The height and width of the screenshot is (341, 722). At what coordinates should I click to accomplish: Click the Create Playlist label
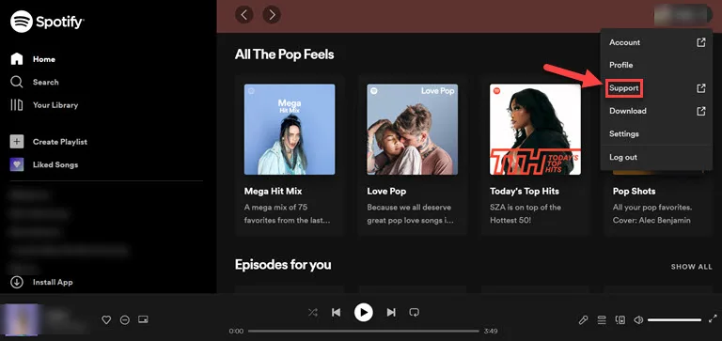pos(60,142)
